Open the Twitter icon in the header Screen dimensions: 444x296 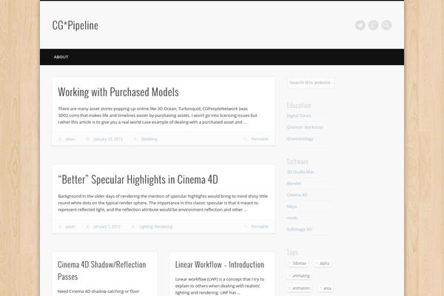360,25
